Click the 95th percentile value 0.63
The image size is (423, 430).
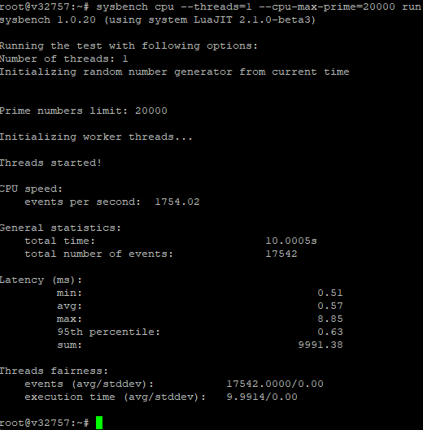330,332
